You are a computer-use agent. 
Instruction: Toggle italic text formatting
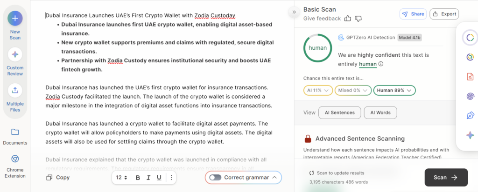coord(148,177)
